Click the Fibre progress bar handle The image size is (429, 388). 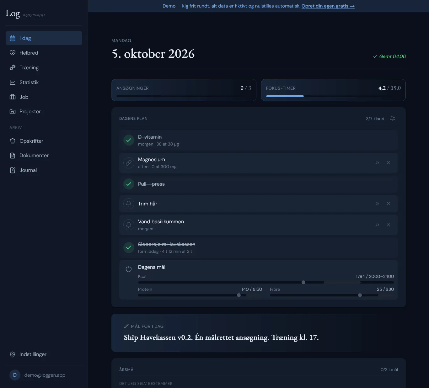tap(360, 295)
